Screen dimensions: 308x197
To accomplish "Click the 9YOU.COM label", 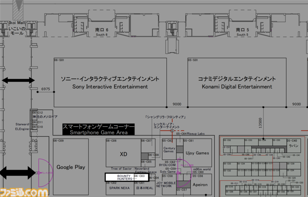I will [167, 165].
